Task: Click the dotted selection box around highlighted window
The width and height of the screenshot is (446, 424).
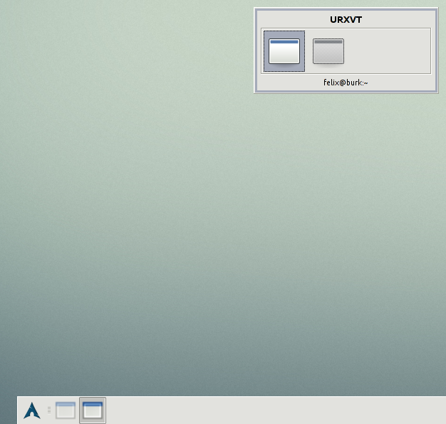Action: pyautogui.click(x=264, y=51)
